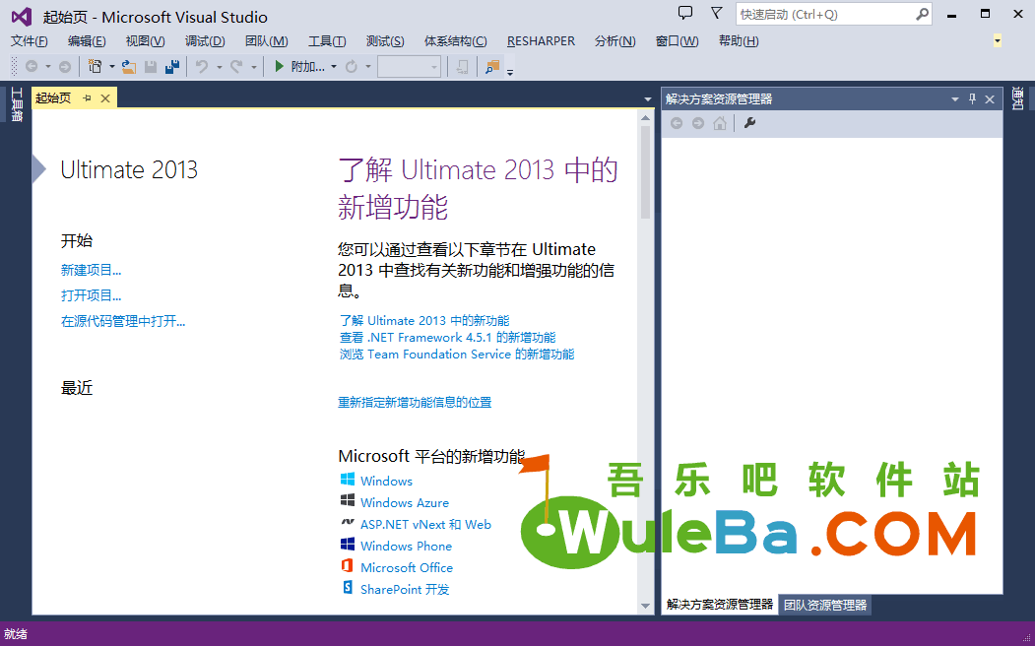Click the Solution Explorer Home icon

[x=720, y=123]
